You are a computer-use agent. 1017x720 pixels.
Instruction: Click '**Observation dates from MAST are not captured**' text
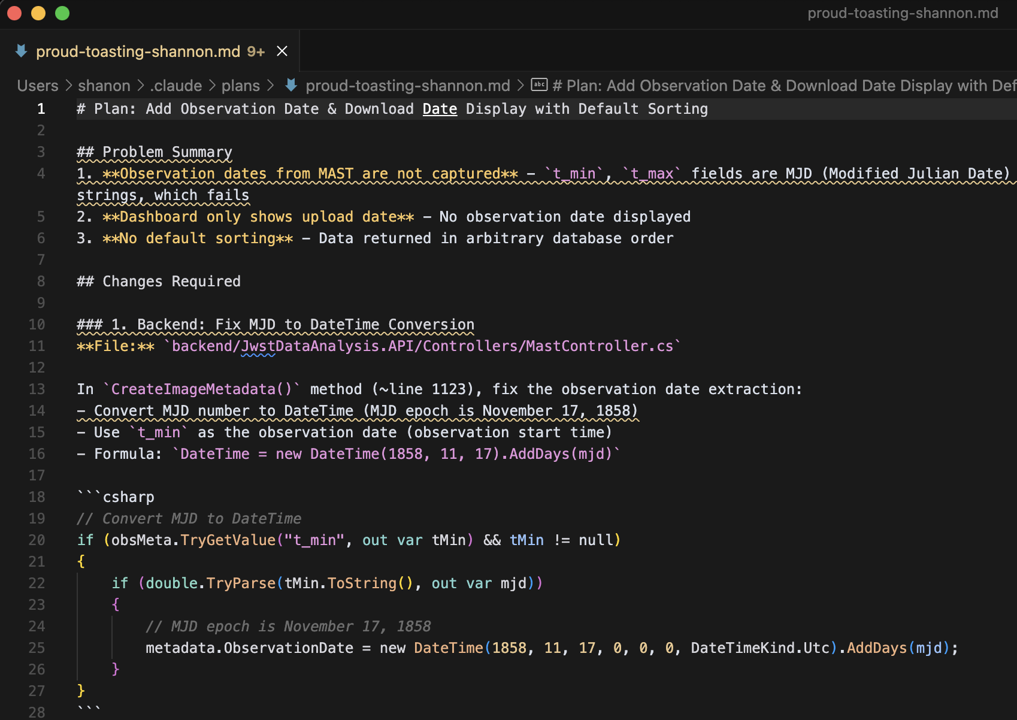point(310,174)
